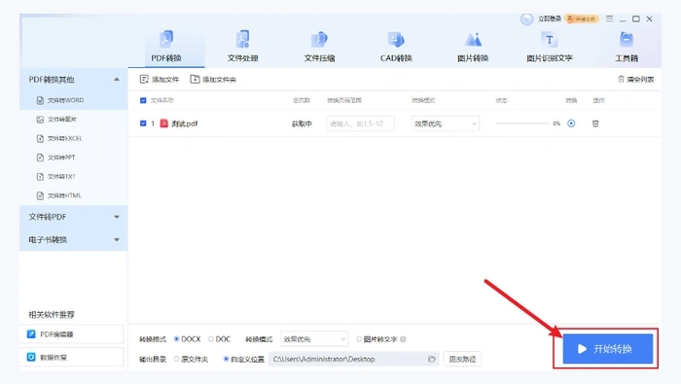Click the help icon beside 图片转文字

coord(404,339)
